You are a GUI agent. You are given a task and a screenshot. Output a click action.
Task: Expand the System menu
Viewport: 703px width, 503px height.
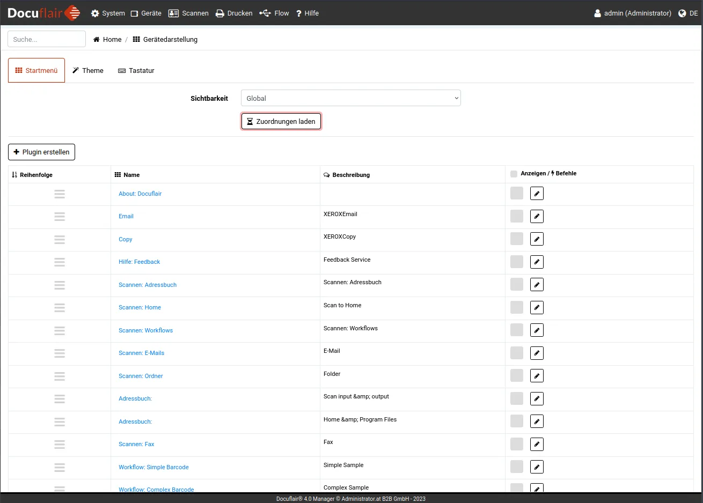108,13
